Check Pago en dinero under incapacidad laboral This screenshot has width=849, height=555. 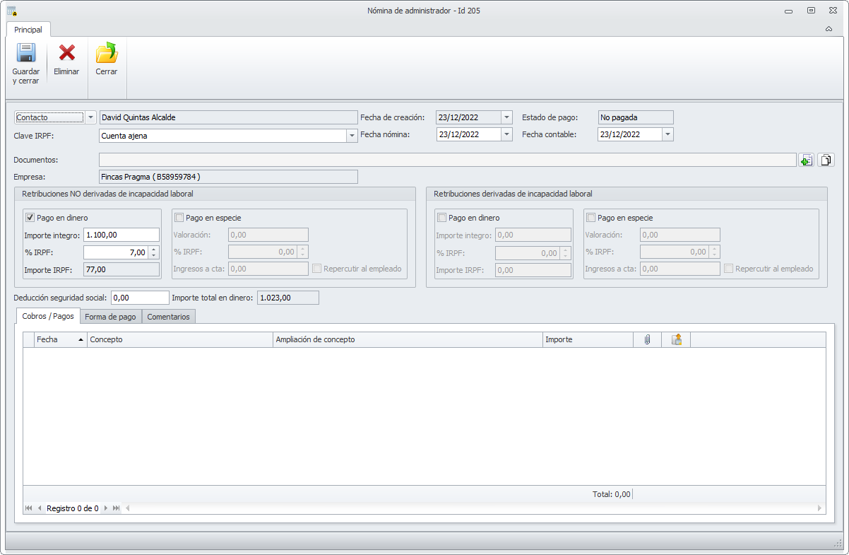(442, 218)
